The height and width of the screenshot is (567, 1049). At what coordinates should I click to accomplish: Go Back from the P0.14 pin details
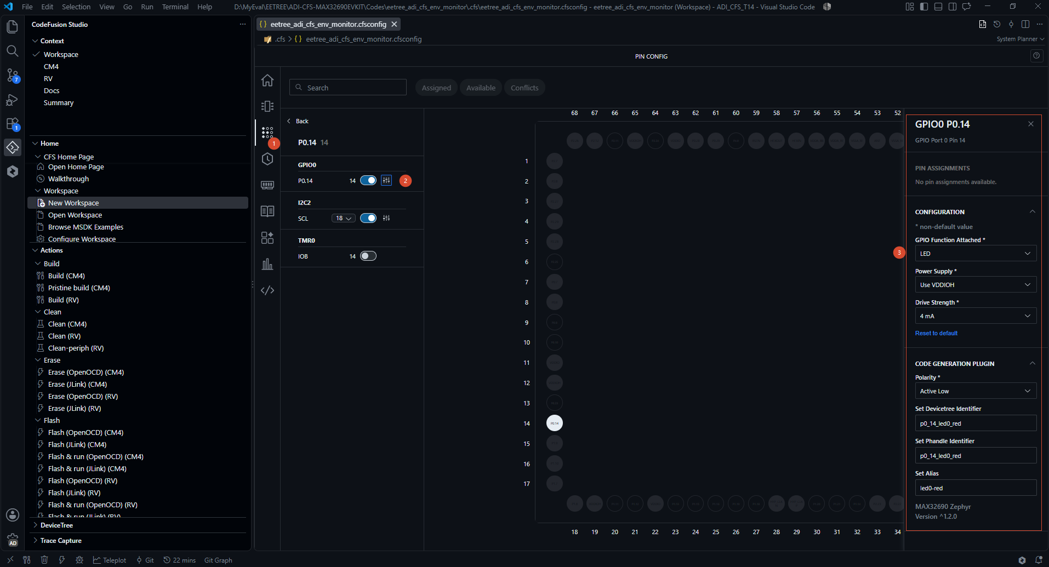point(298,121)
